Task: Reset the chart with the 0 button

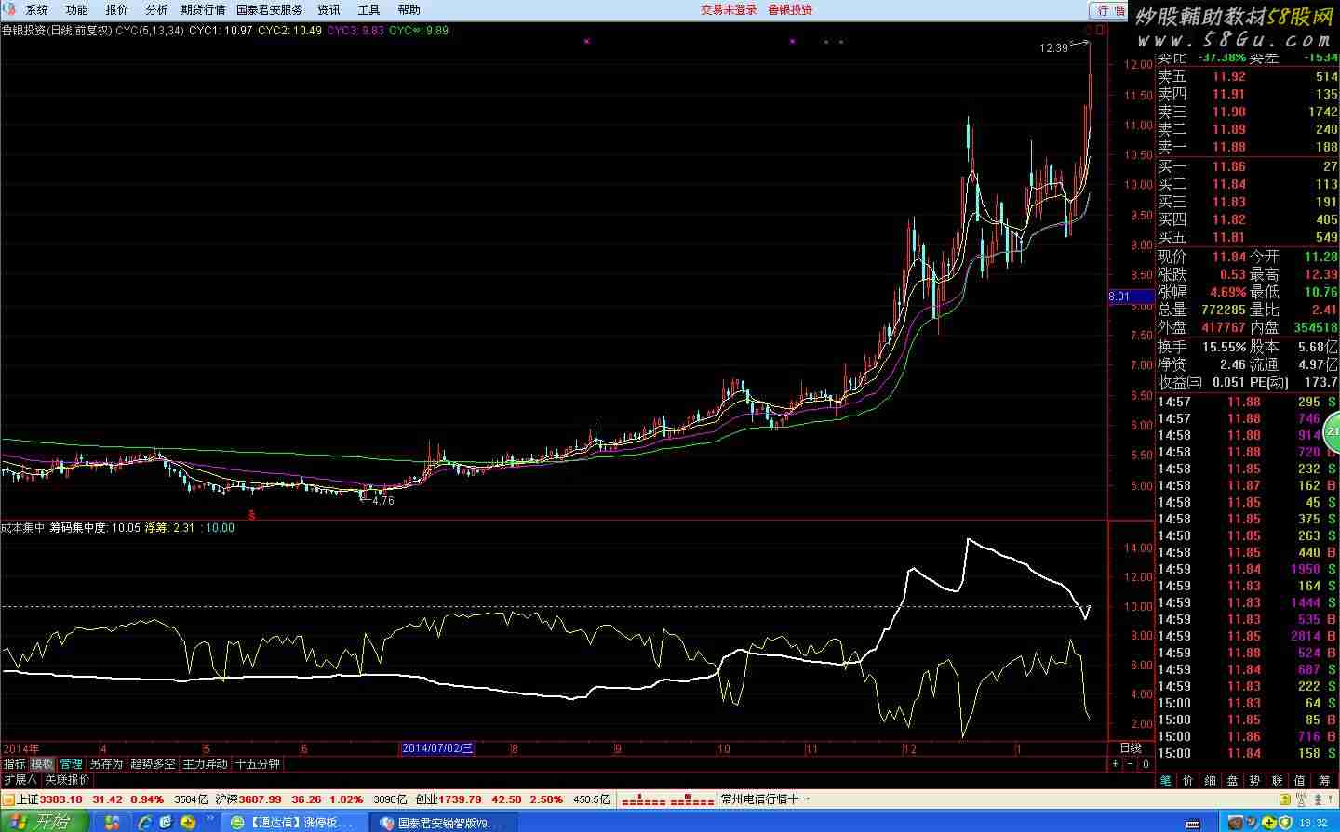Action: [1146, 764]
